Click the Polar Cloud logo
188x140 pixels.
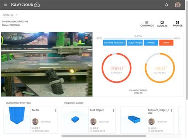26,5
